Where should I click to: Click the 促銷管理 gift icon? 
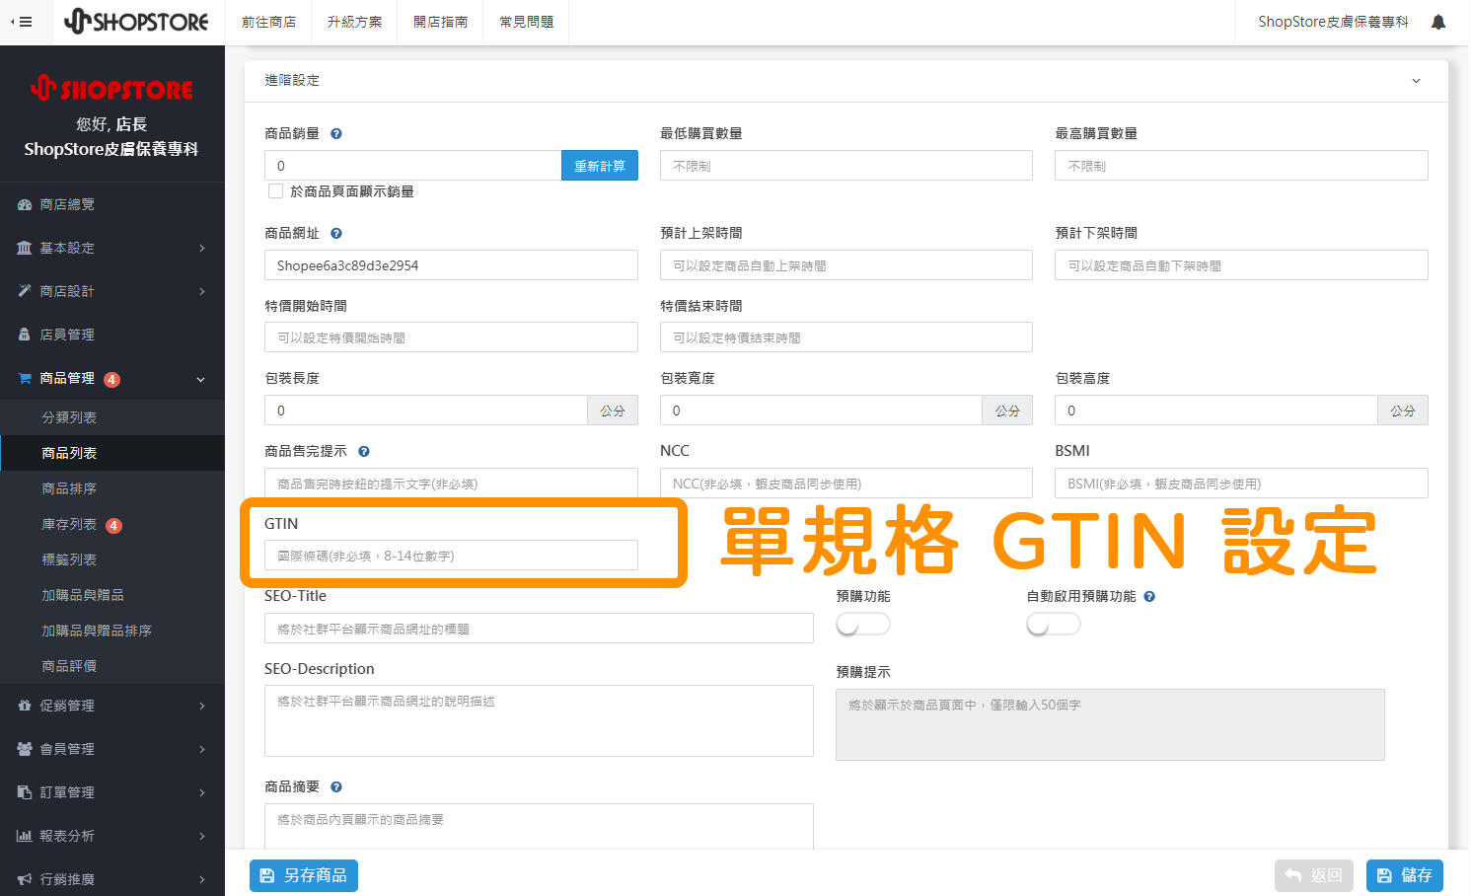(25, 706)
